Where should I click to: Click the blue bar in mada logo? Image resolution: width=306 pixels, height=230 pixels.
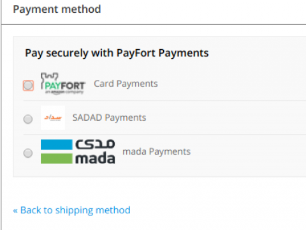pyautogui.click(x=57, y=144)
